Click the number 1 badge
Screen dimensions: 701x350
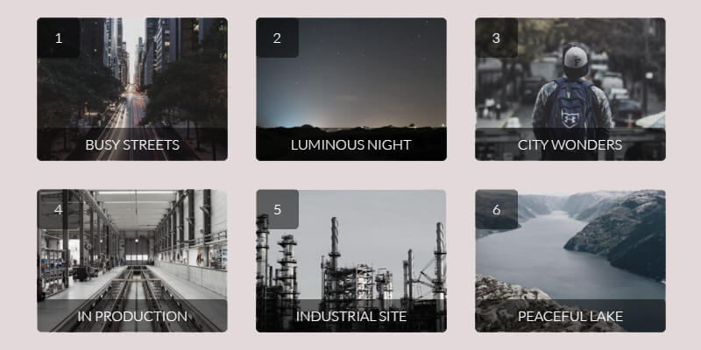pos(59,38)
